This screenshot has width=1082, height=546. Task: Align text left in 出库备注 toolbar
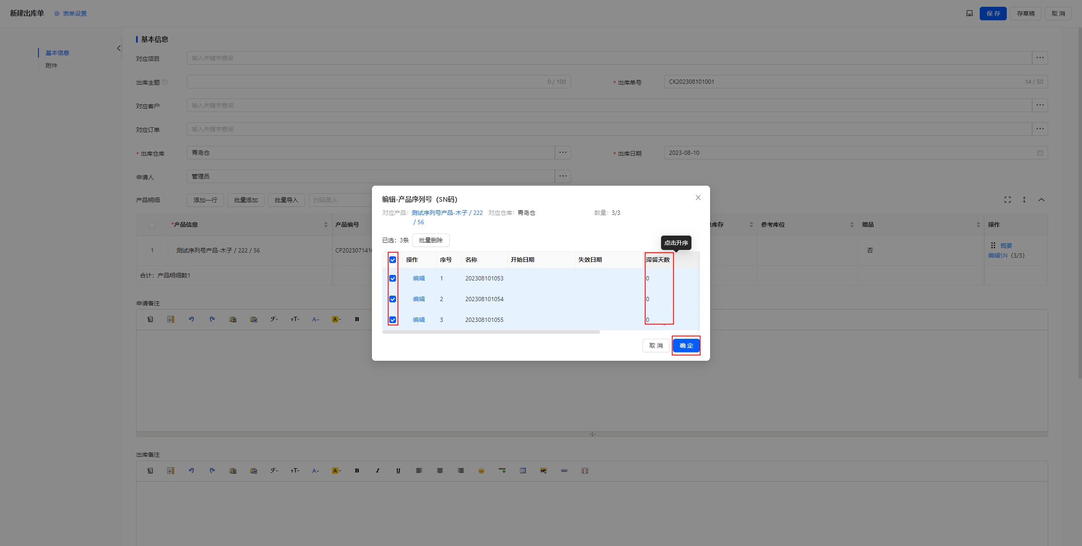click(419, 471)
